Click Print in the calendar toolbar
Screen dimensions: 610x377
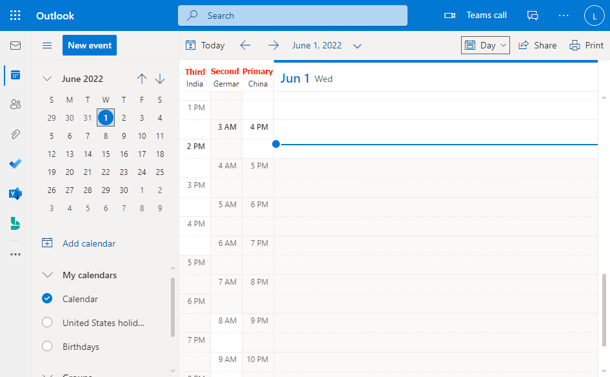coord(587,45)
